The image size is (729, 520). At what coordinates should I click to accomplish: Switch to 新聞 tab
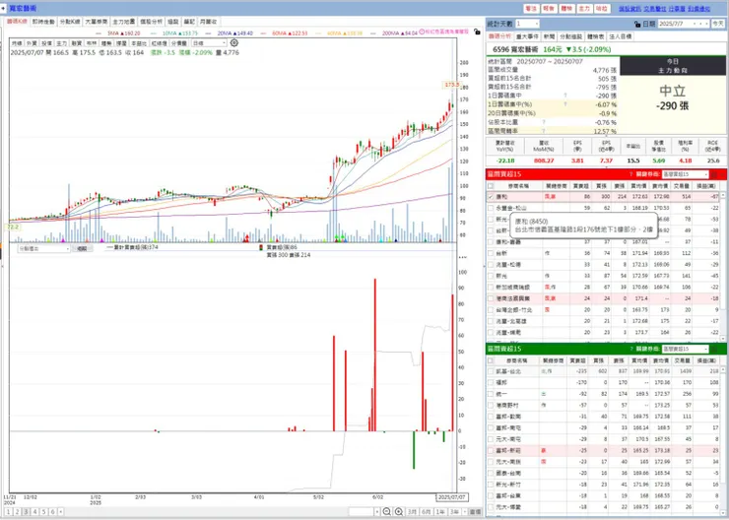pos(549,36)
